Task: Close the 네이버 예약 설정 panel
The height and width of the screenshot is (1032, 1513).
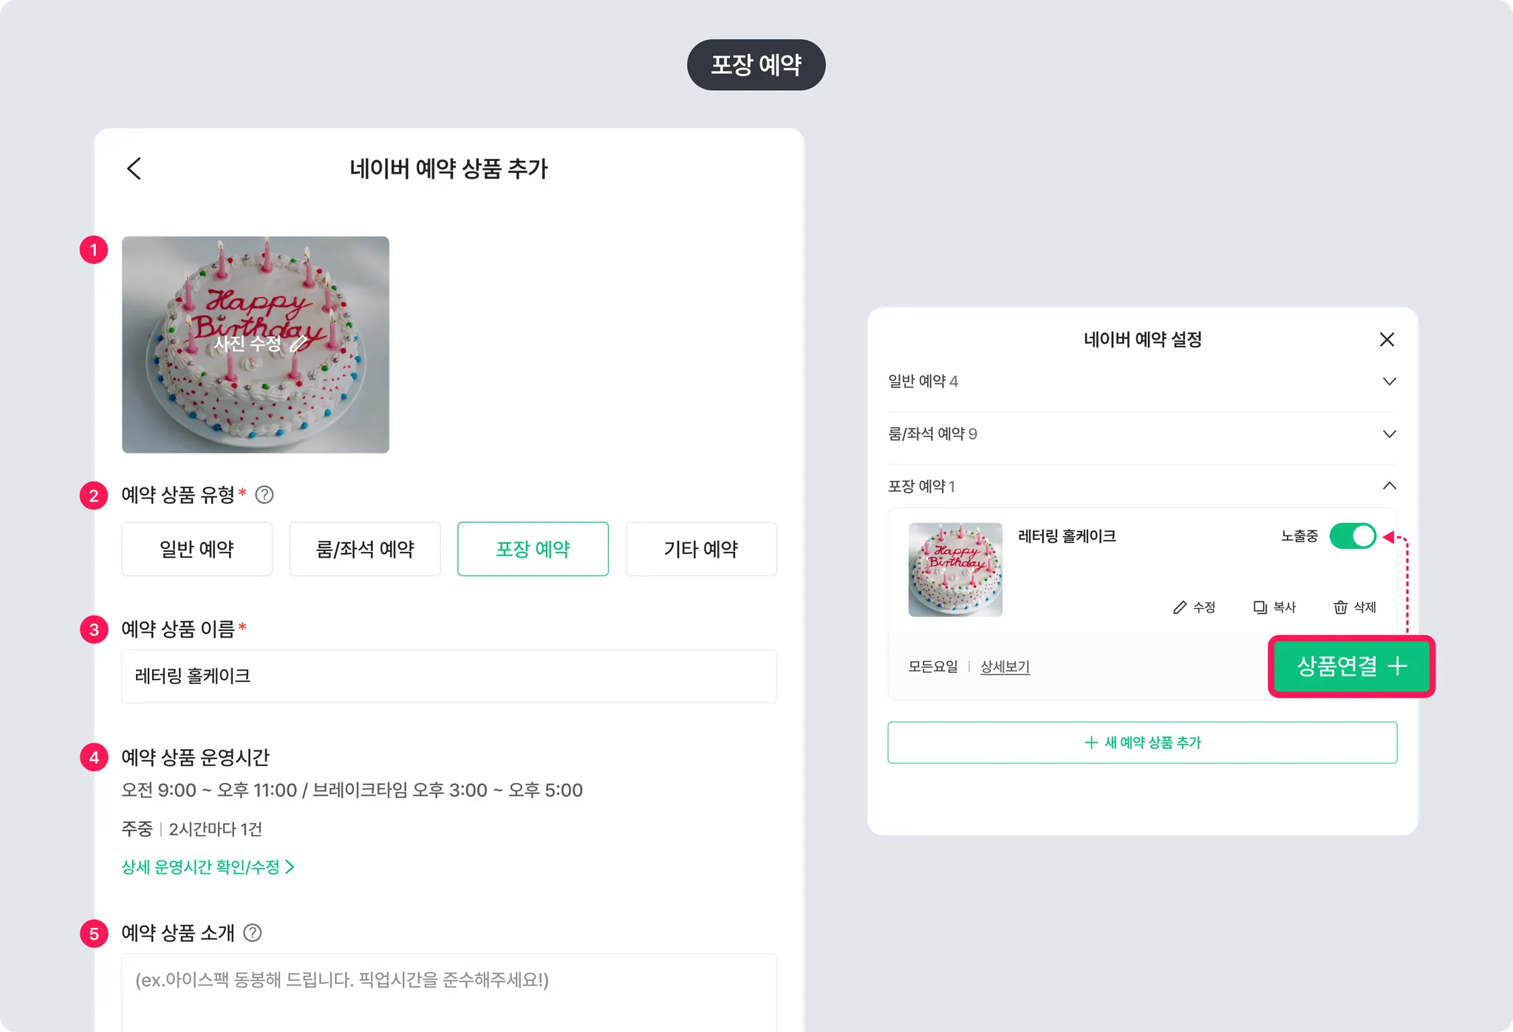Action: (x=1387, y=339)
